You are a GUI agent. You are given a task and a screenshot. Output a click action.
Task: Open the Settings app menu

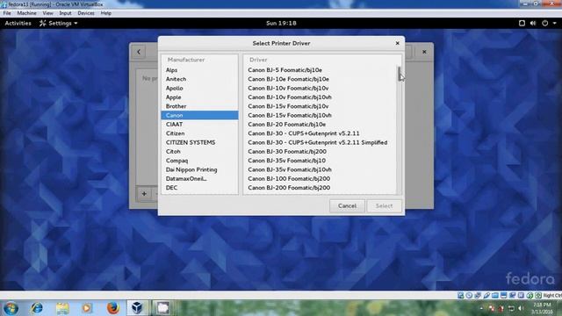pos(59,23)
